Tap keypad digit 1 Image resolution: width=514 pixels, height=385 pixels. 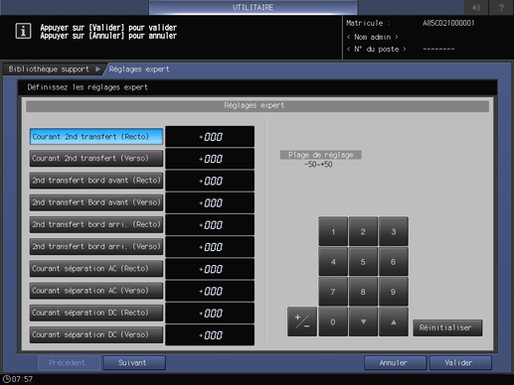tap(333, 231)
